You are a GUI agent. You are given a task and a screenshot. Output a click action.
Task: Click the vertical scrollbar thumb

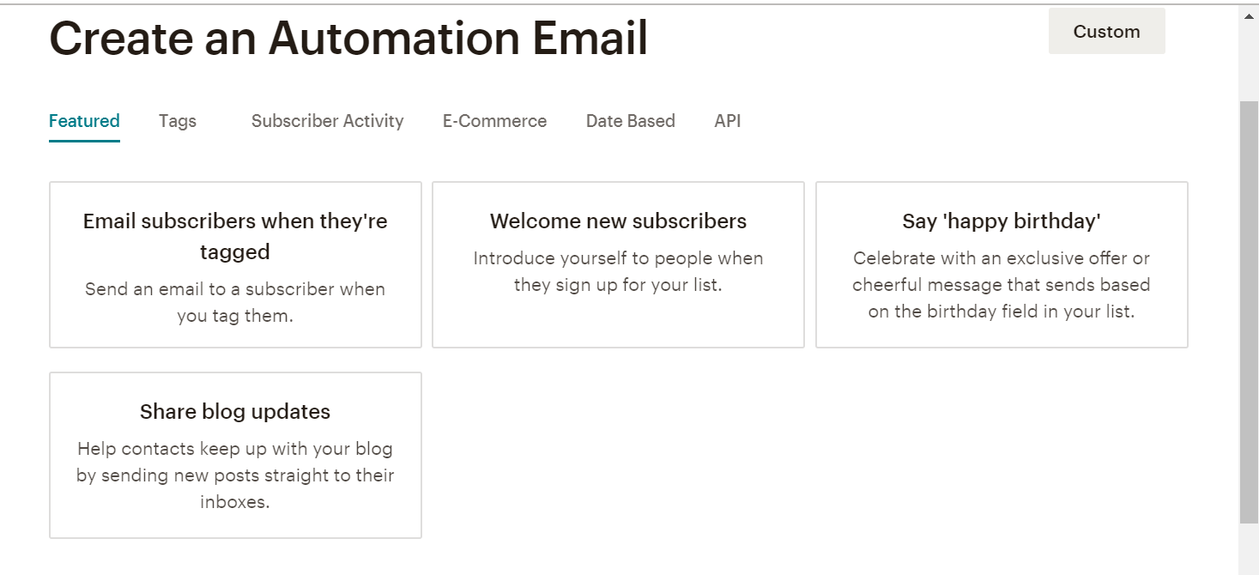click(x=1249, y=309)
